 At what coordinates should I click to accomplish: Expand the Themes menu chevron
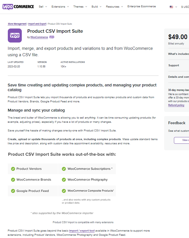(x=86, y=7)
